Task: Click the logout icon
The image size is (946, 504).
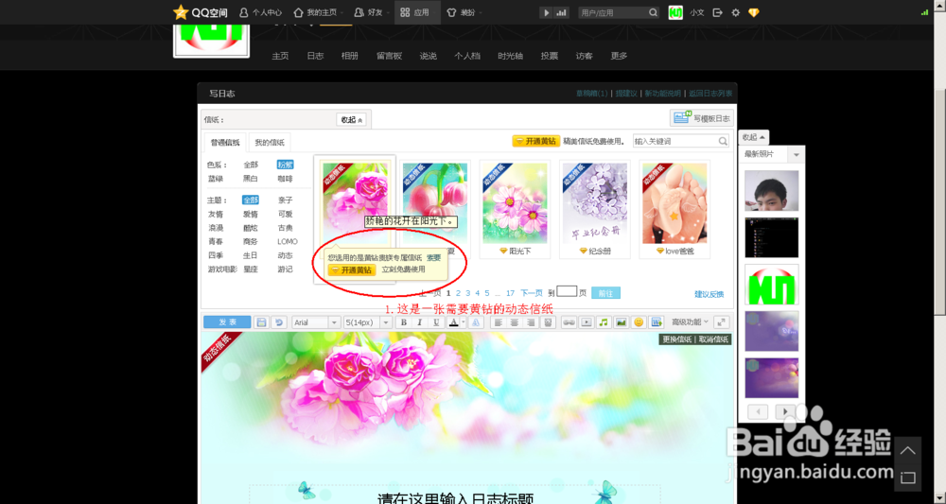Action: (717, 12)
